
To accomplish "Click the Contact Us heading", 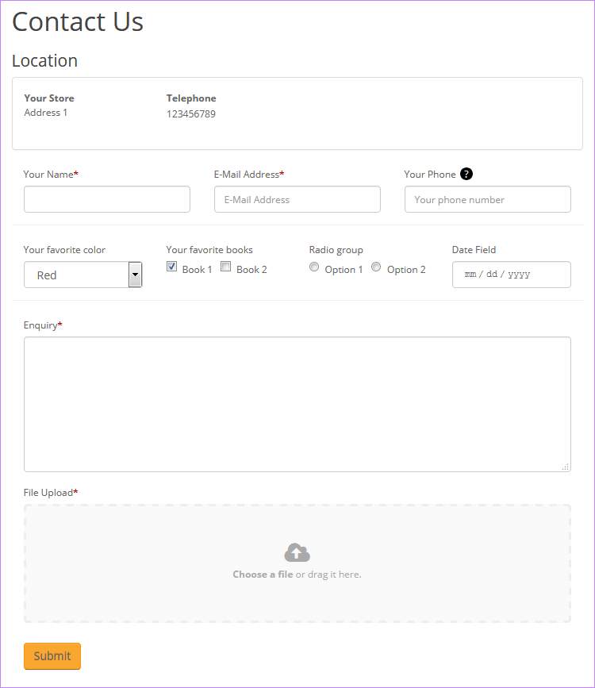I will [x=78, y=22].
